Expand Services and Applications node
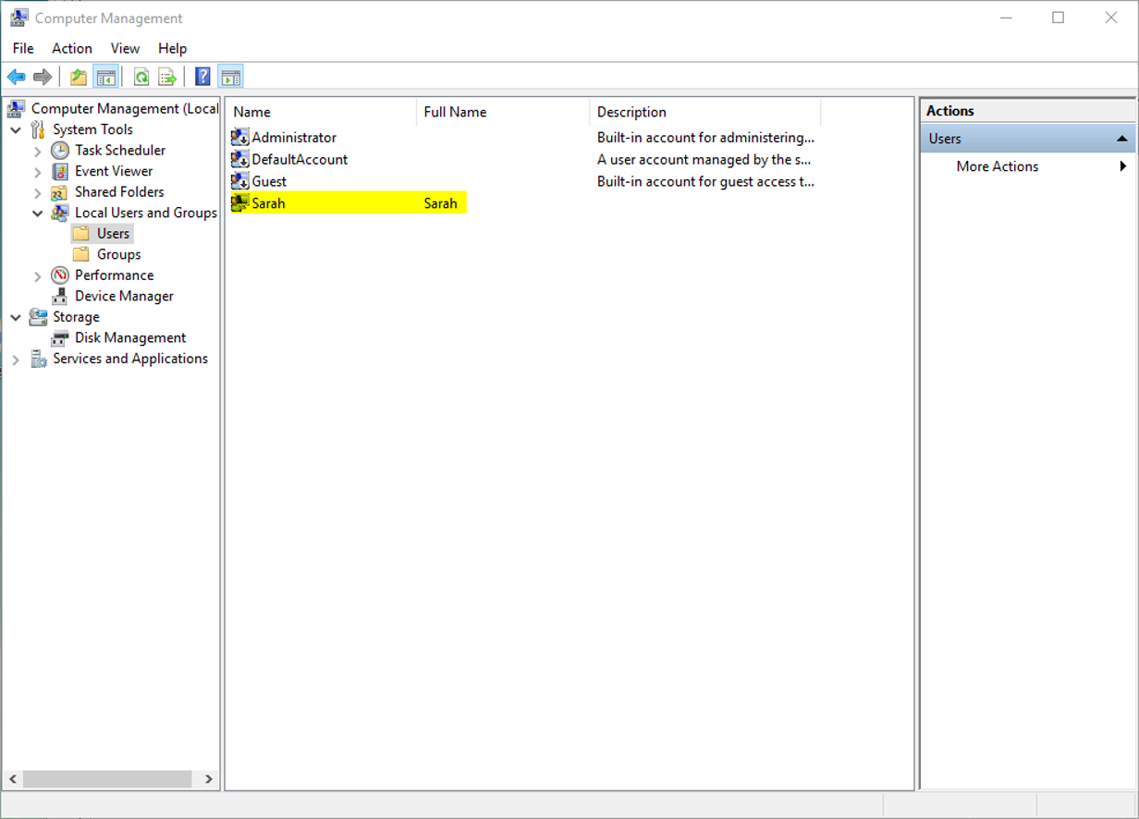 pyautogui.click(x=16, y=359)
